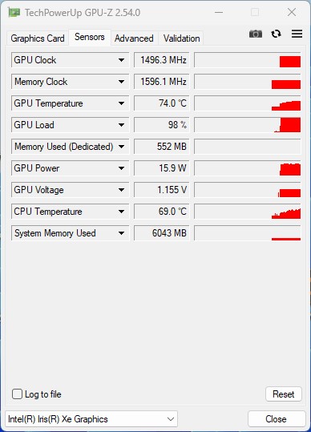Open the Validation tab
The height and width of the screenshot is (432, 311).
coord(181,38)
